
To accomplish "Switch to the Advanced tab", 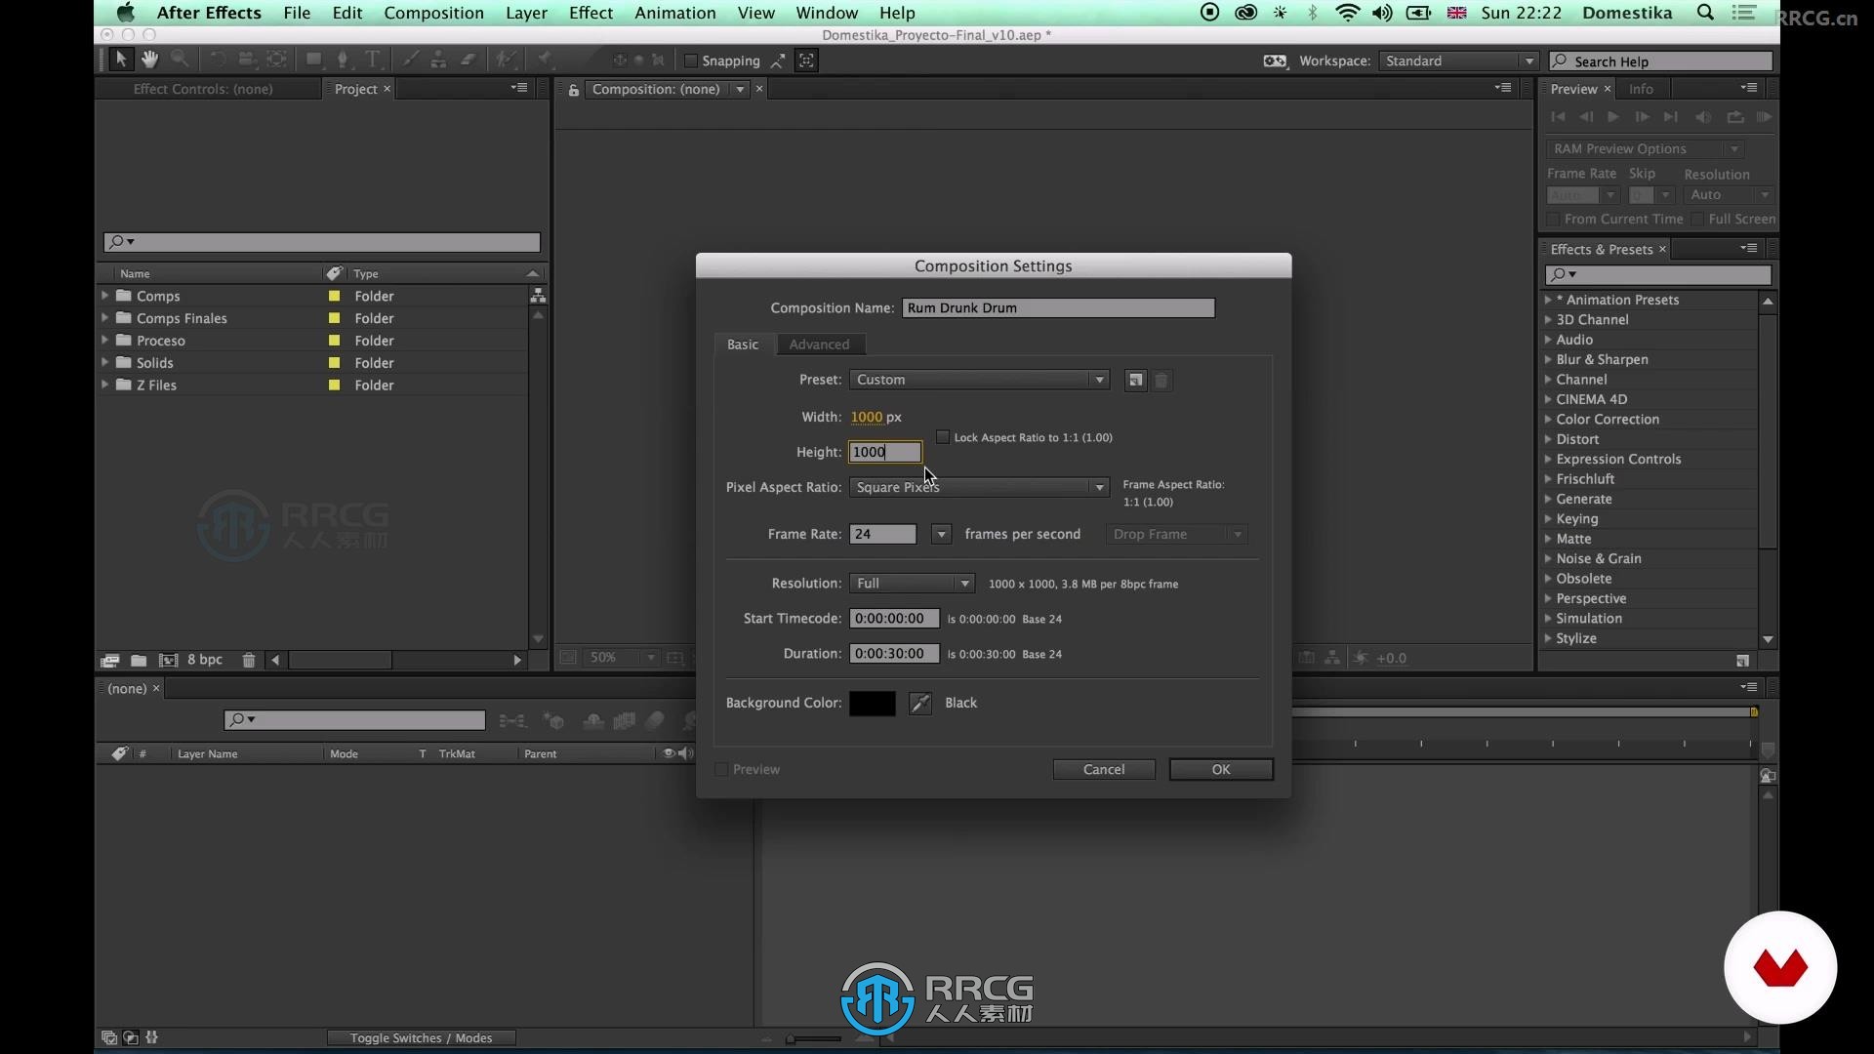I will 819,345.
